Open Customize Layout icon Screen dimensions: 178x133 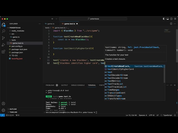click(x=175, y=19)
